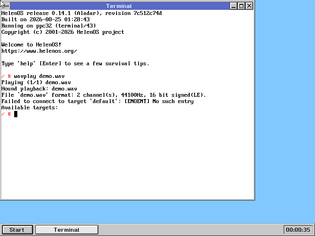Click the 'HelenOS release 0.14.1' line
315x236 pixels.
(82, 13)
